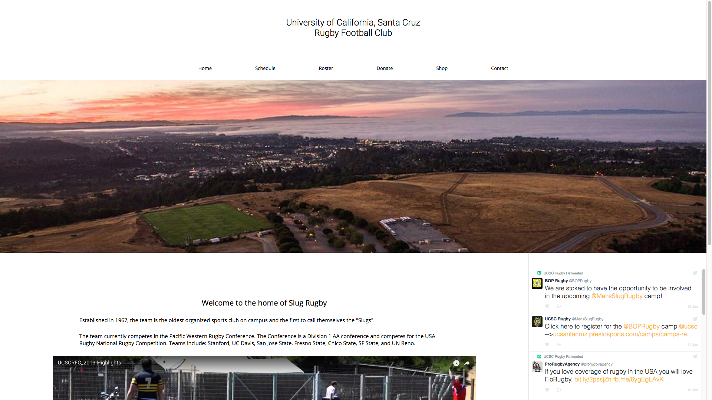712x400 pixels.
Task: Share the ProRugbyAgency tweet
Action: click(x=559, y=390)
